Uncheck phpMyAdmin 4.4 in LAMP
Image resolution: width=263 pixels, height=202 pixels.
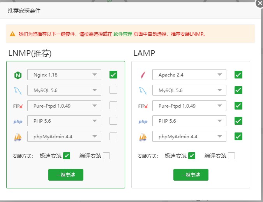click(238, 136)
